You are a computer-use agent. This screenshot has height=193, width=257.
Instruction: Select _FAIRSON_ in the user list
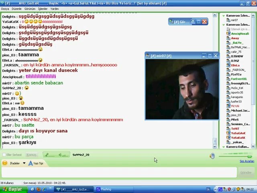click(238, 70)
